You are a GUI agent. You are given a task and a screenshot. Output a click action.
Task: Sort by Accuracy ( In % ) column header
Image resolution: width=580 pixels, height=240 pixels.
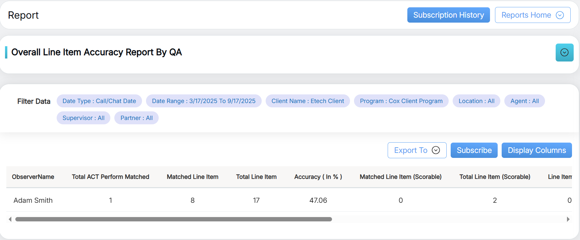click(318, 177)
